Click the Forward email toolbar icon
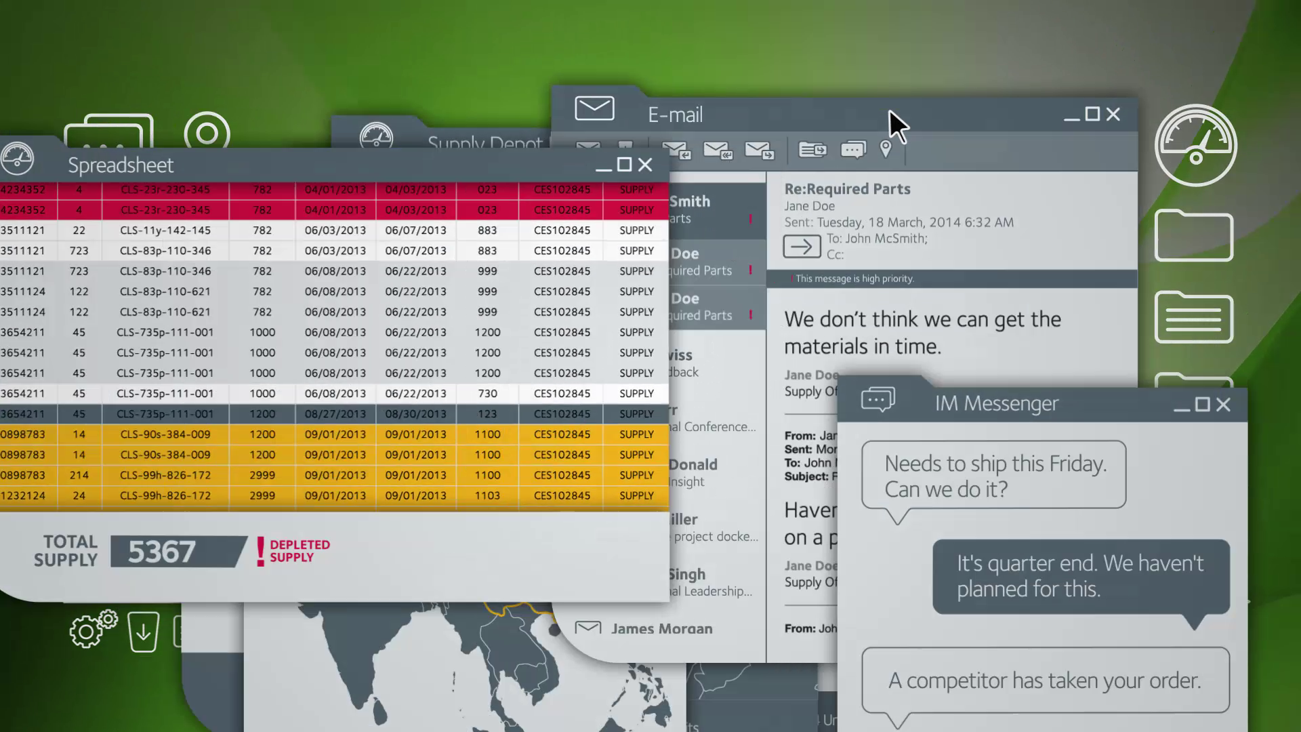Viewport: 1301px width, 732px height. tap(759, 150)
